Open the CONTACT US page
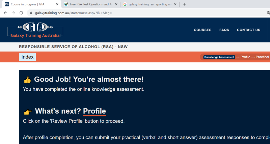The width and height of the screenshot is (270, 144). click(248, 30)
